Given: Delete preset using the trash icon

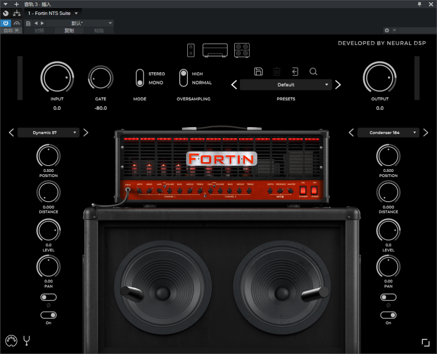Looking at the screenshot, I should pos(277,72).
